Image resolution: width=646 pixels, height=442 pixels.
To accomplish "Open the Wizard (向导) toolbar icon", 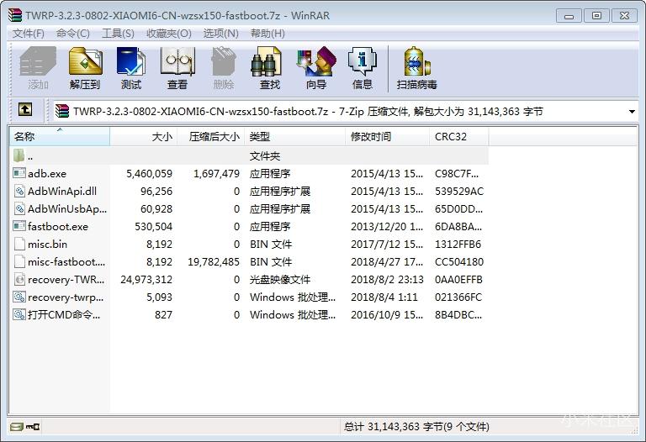I will [316, 61].
